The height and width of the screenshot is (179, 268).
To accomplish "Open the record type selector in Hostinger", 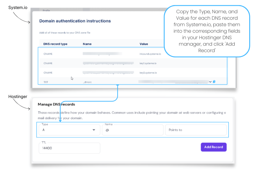I will click(94, 130).
